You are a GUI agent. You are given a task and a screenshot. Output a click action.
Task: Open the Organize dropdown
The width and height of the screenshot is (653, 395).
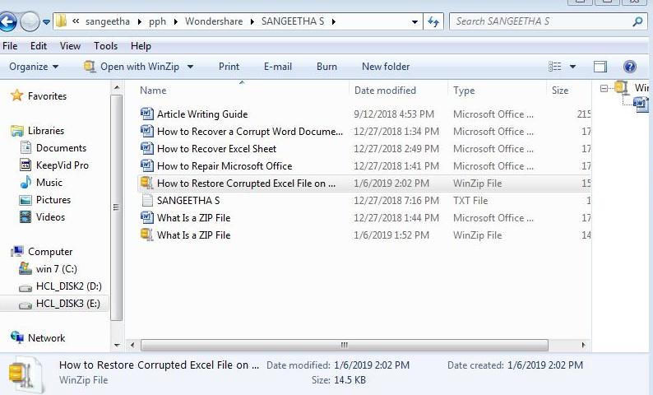pos(34,67)
